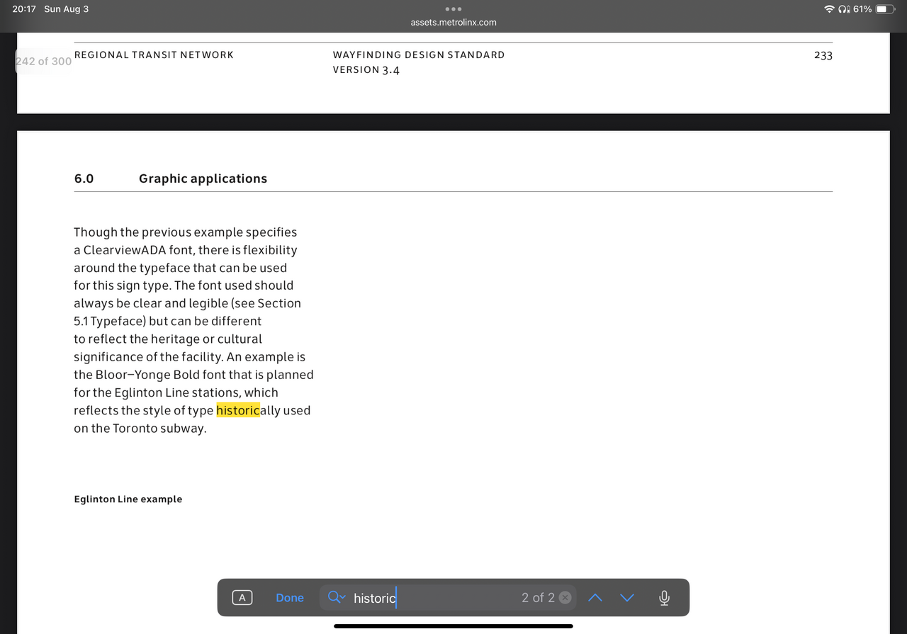Tap the 'historic' search text field
Viewport: 907px width, 634px height.
[x=425, y=598]
